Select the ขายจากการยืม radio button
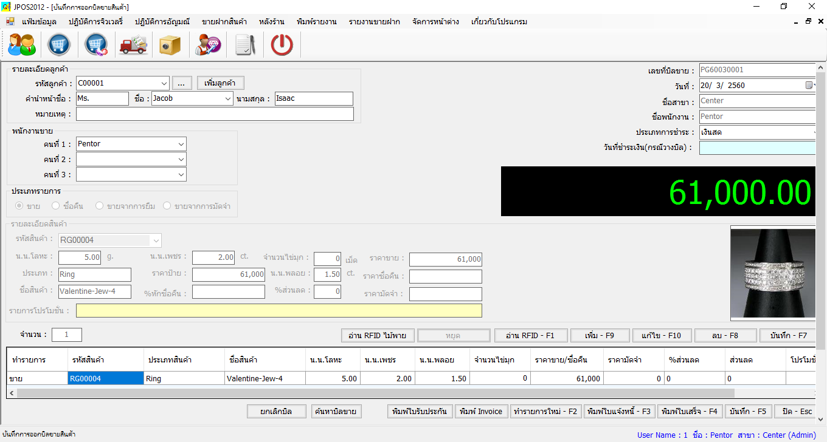 click(x=99, y=206)
